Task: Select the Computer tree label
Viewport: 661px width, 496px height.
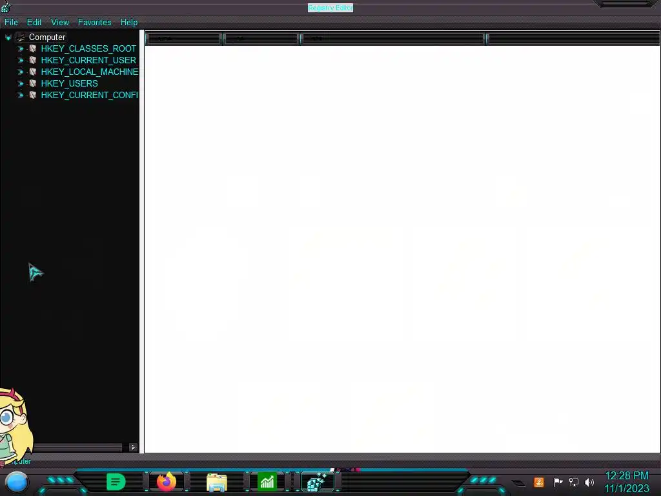Action: 47,37
